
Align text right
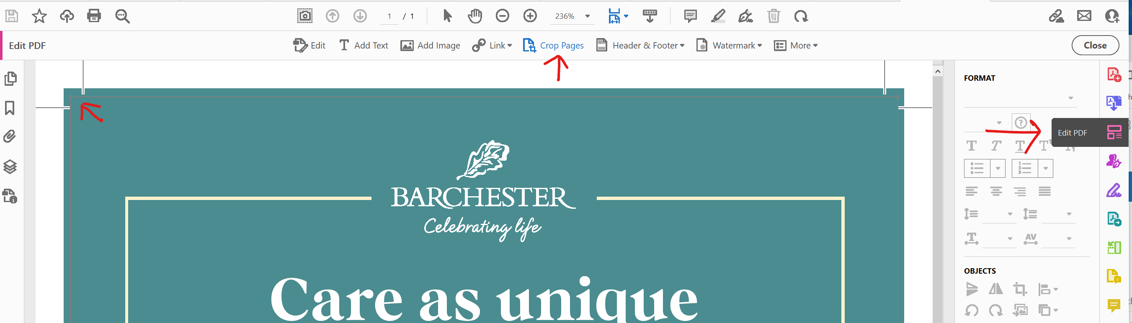tap(1020, 191)
